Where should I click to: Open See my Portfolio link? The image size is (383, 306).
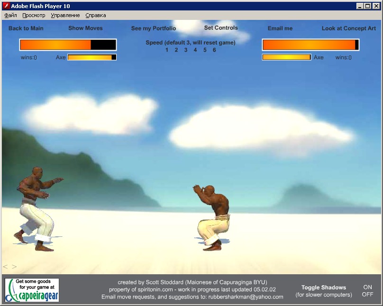point(154,28)
